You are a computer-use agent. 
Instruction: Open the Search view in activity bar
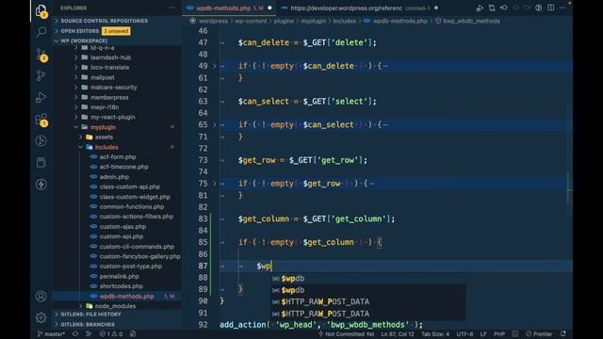(41, 32)
